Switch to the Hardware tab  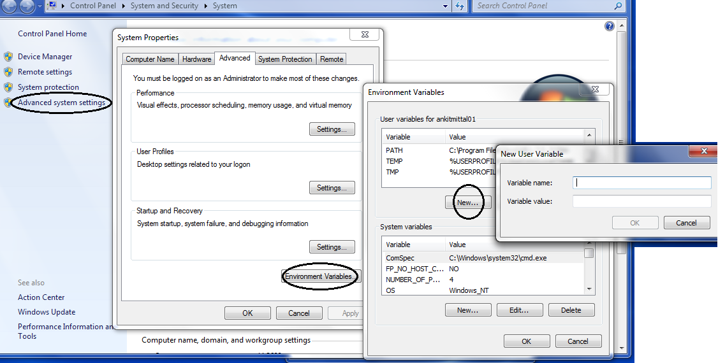(196, 59)
